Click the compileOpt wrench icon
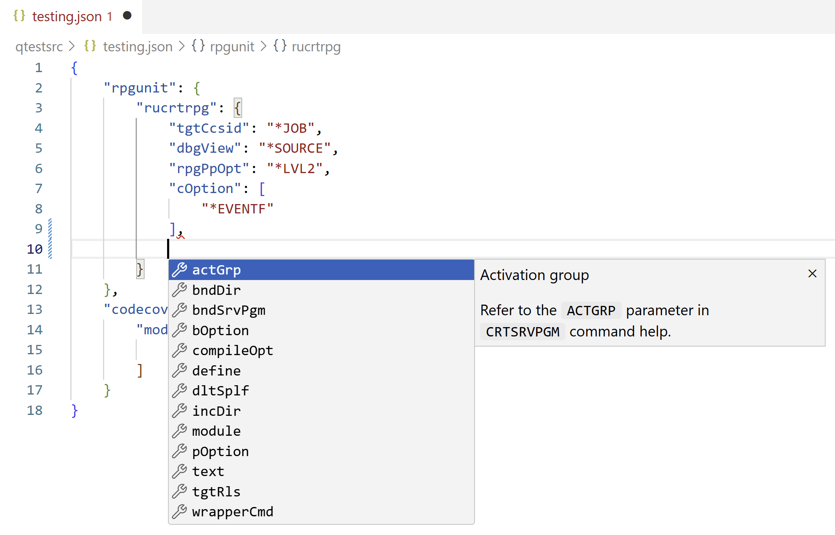 tap(180, 350)
